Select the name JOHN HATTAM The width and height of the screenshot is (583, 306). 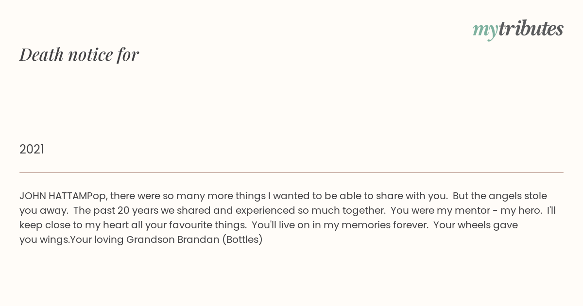click(53, 196)
